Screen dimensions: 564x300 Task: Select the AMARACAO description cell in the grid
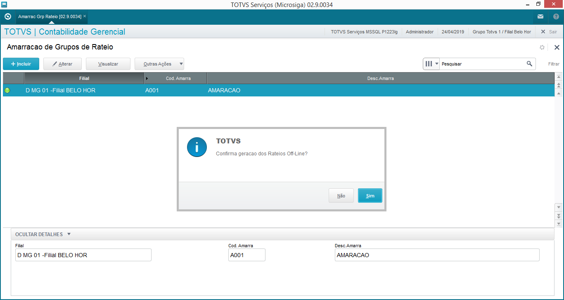[x=380, y=90]
